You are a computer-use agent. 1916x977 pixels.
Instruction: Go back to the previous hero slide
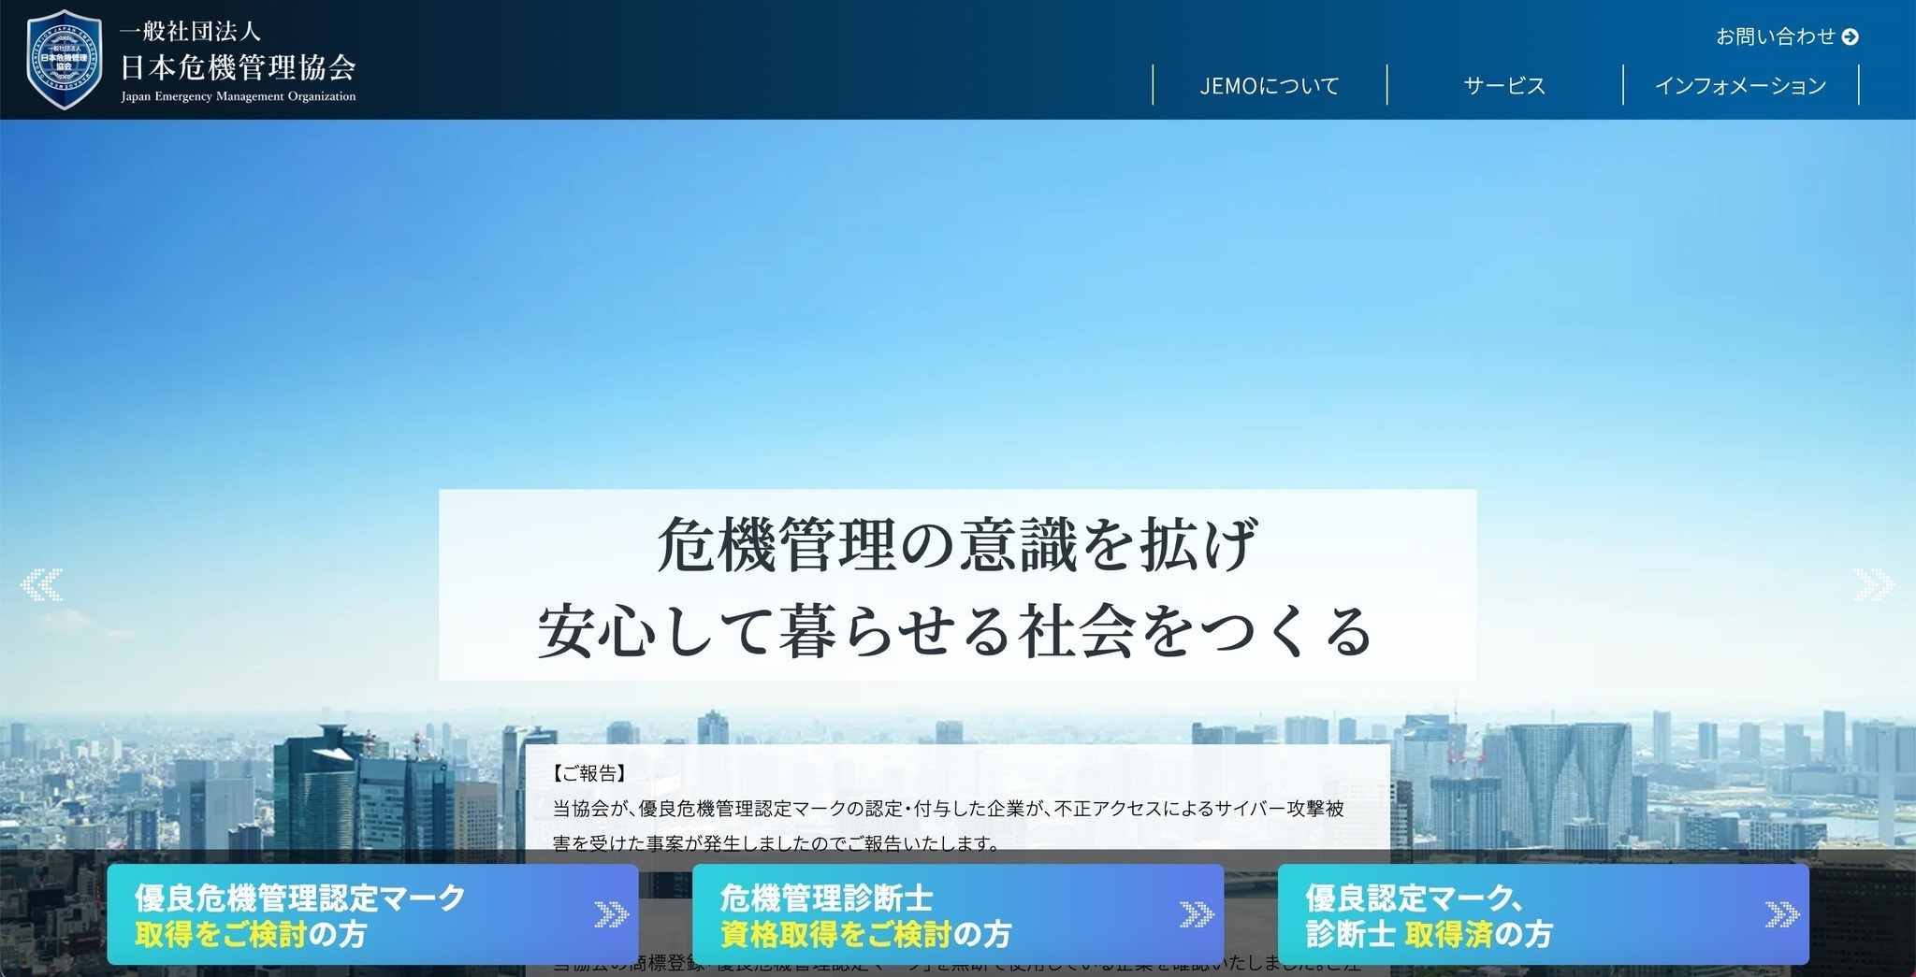click(x=41, y=583)
